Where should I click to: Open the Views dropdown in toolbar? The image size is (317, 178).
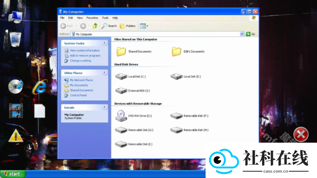[144, 26]
